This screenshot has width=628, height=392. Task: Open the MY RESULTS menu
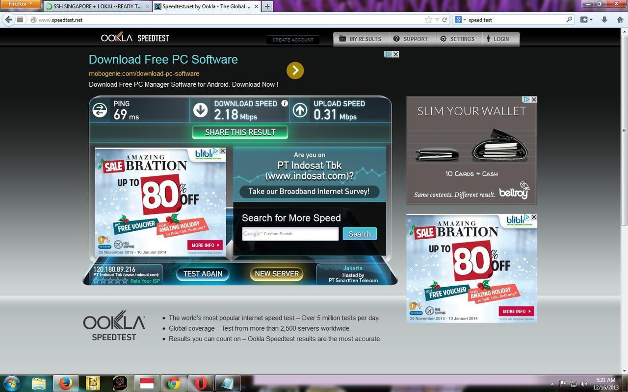coord(361,39)
